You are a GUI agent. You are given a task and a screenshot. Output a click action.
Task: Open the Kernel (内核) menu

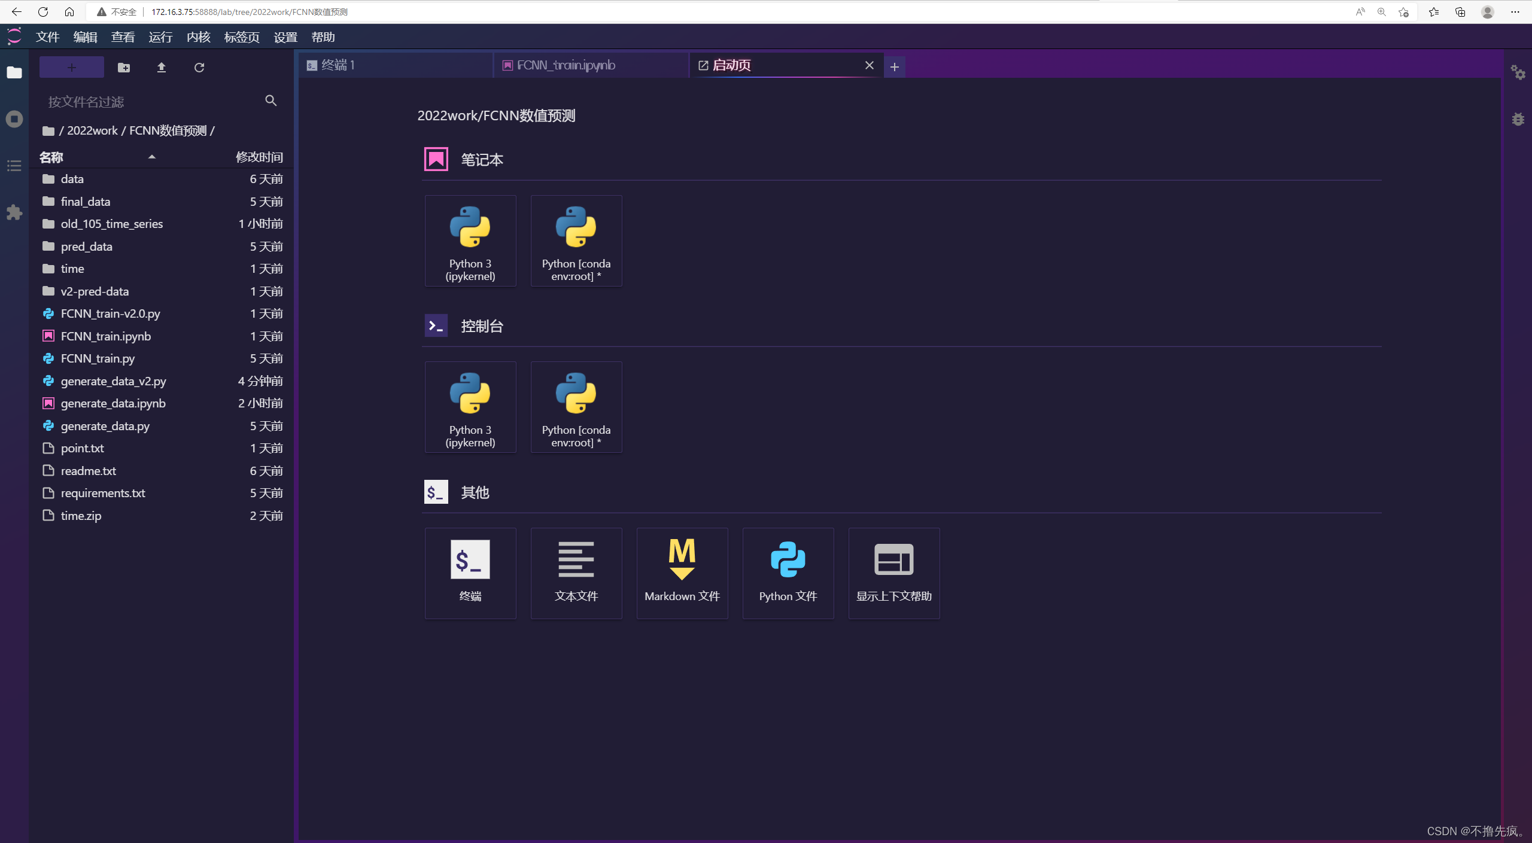click(198, 37)
